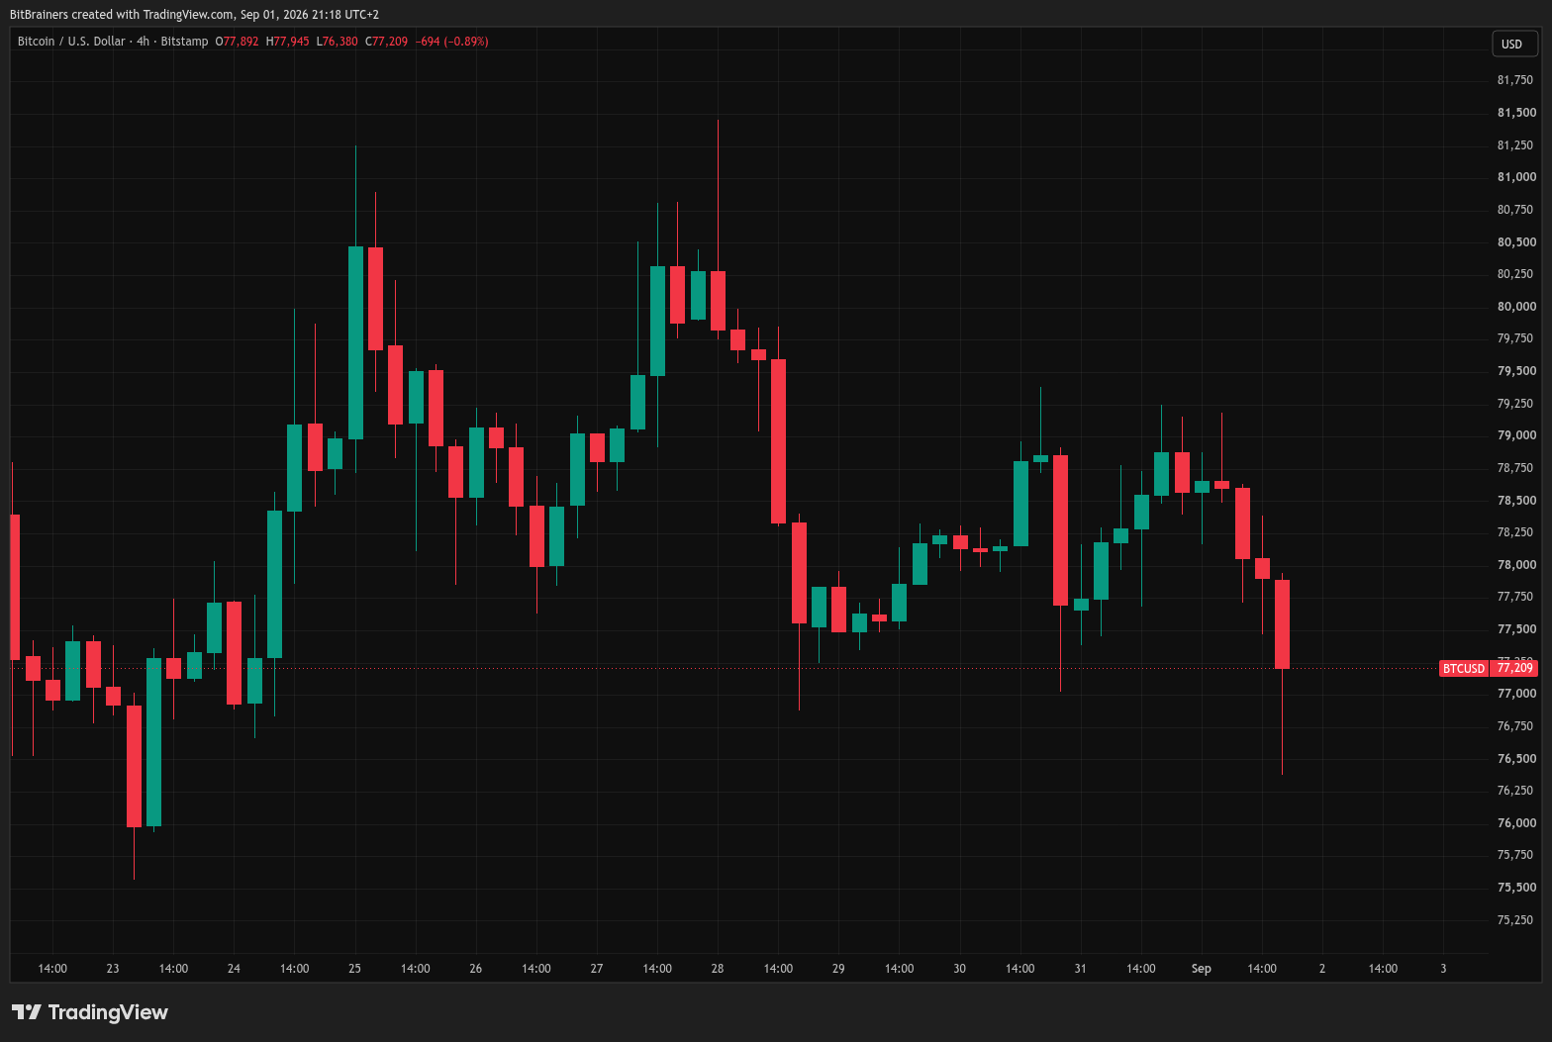Click the low value L76,380
This screenshot has width=1552, height=1042.
tap(337, 42)
